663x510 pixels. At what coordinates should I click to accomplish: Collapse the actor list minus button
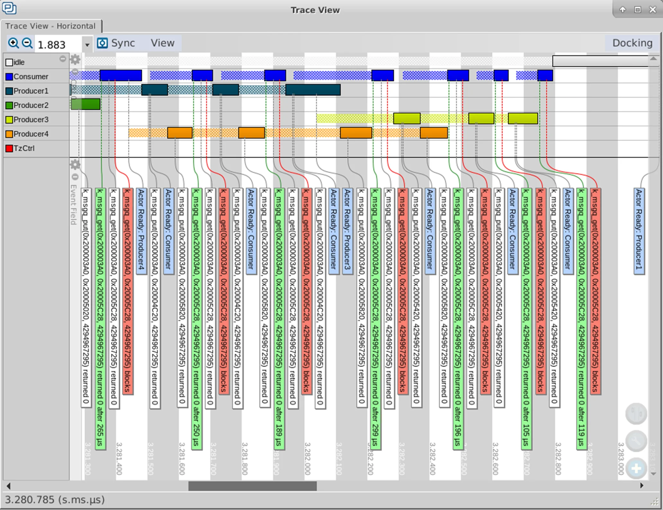63,59
